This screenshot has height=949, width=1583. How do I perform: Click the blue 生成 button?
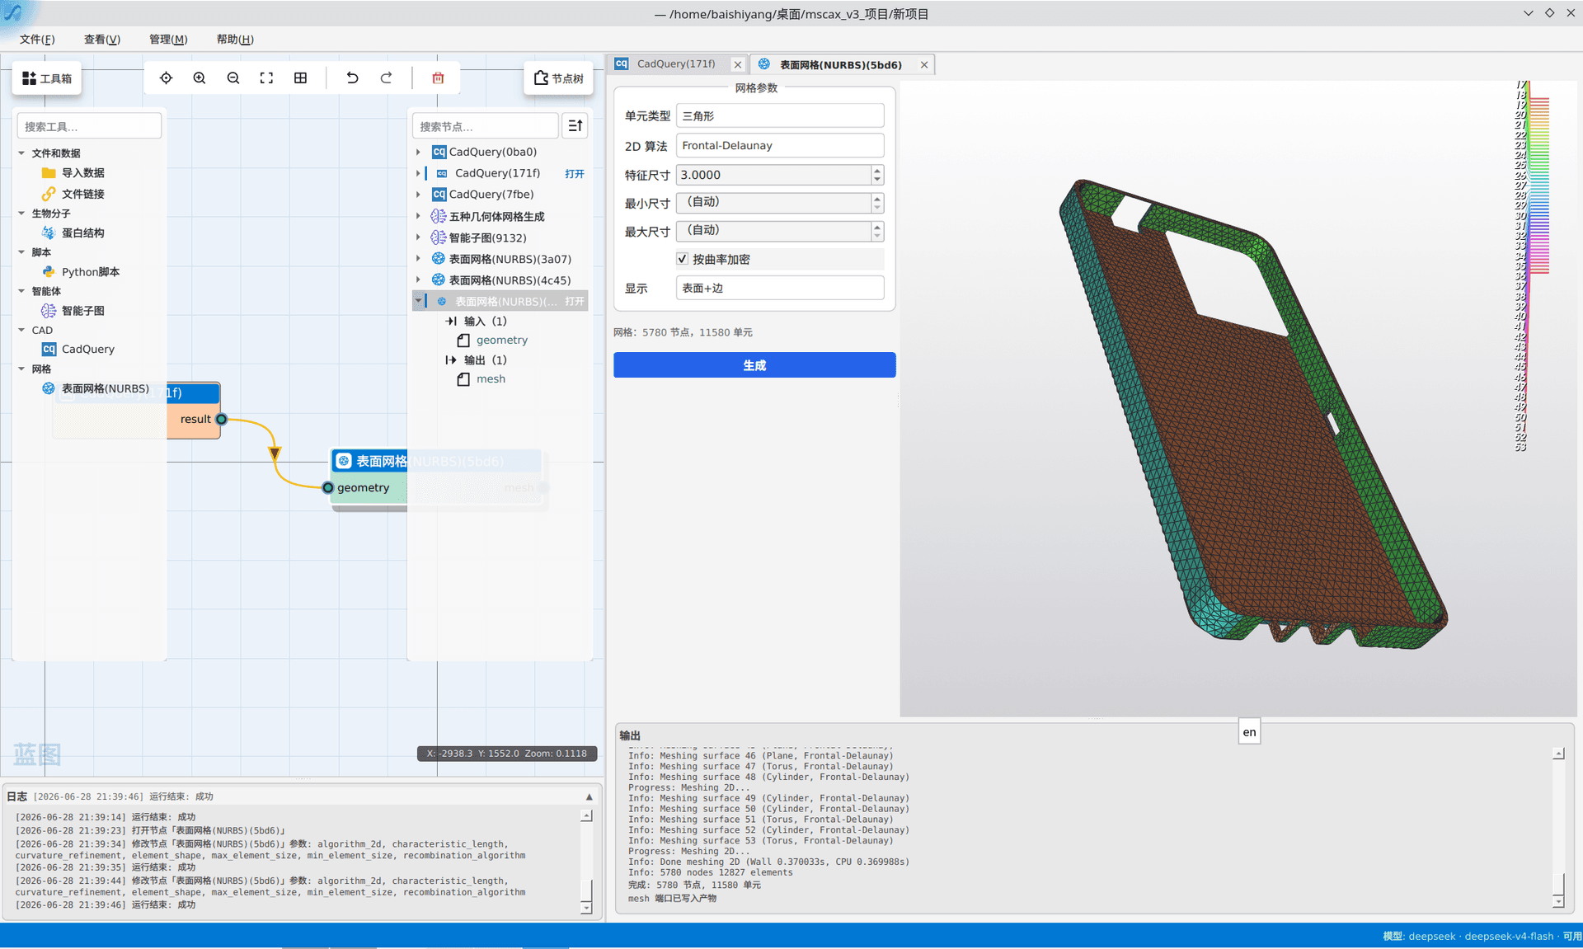coord(754,364)
